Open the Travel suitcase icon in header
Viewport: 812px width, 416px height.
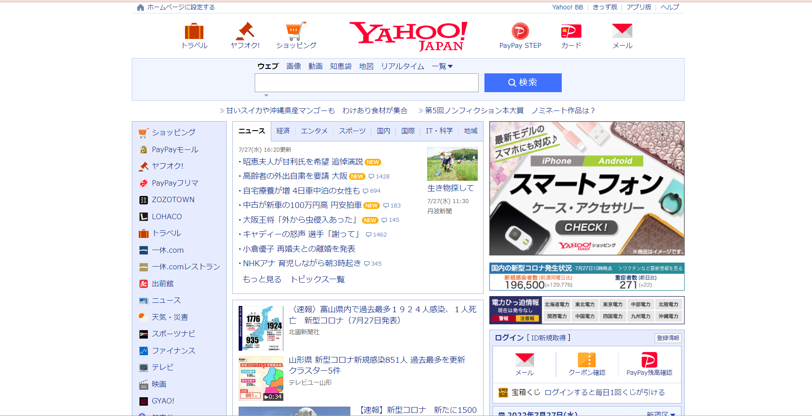click(x=194, y=31)
